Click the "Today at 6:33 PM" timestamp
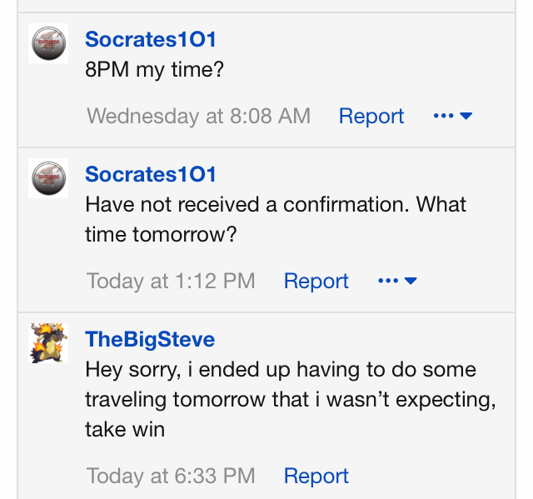The height and width of the screenshot is (499, 533). (171, 476)
